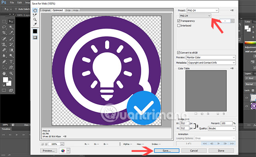The height and width of the screenshot is (157, 256).
Task: Enable the Interlaced checkbox
Action: coord(179,26)
